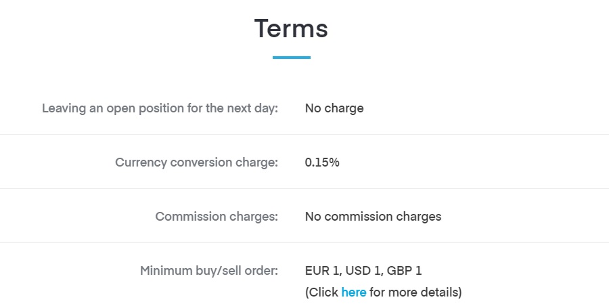Select the open position next day label

click(160, 108)
